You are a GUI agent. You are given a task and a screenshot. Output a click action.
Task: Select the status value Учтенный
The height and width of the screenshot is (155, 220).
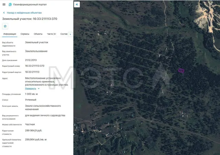31,100
